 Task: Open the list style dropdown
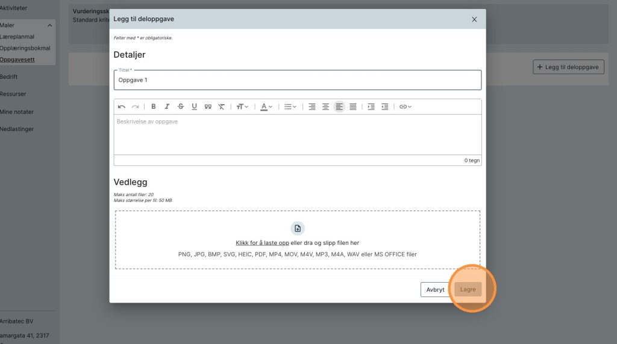point(290,107)
